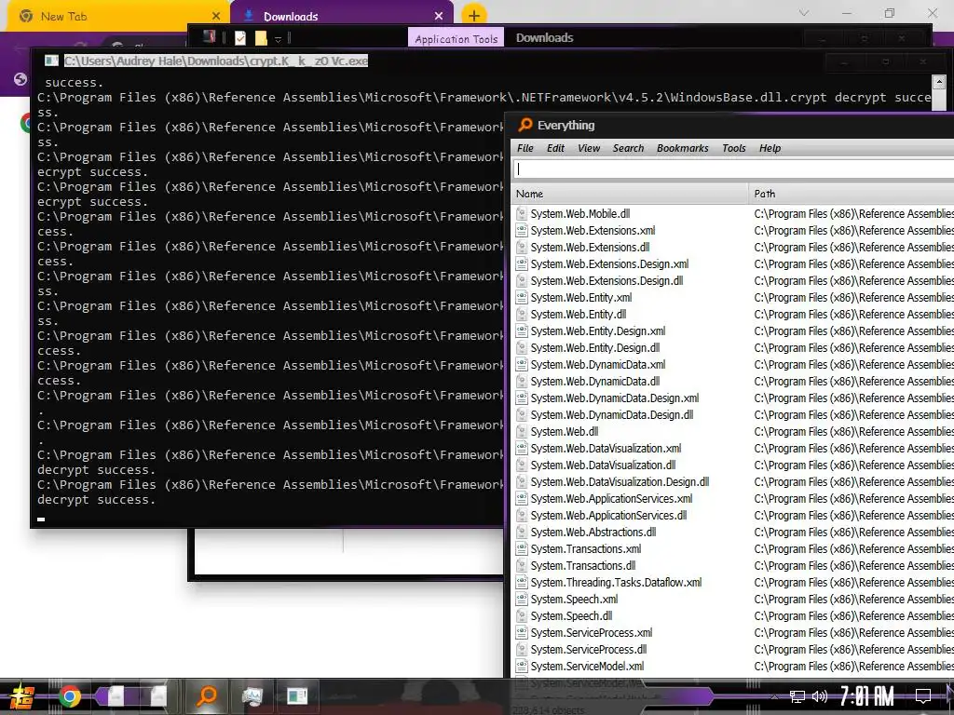Select System.Web.DataVisualization.Design.dll file icon
The width and height of the screenshot is (954, 715).
pyautogui.click(x=522, y=482)
